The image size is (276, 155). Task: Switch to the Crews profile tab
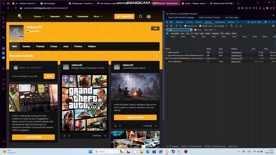click(x=53, y=46)
